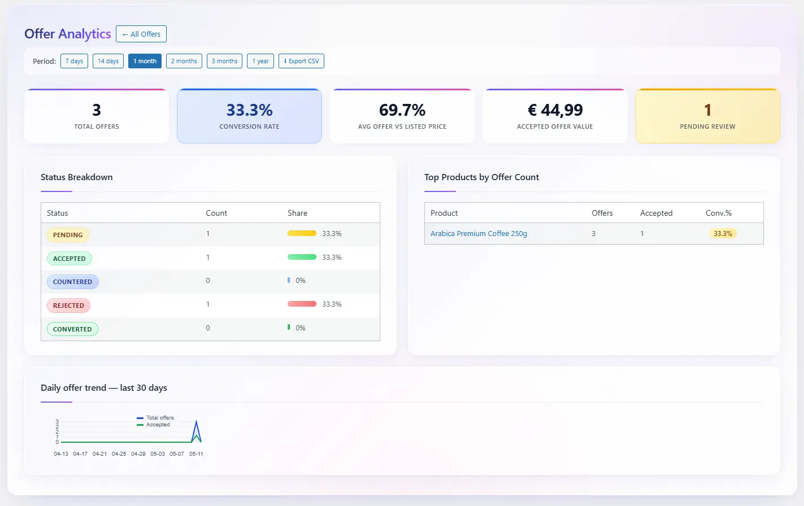The height and width of the screenshot is (506, 804).
Task: Open Arabica Premium Coffee 250g product link
Action: click(479, 233)
